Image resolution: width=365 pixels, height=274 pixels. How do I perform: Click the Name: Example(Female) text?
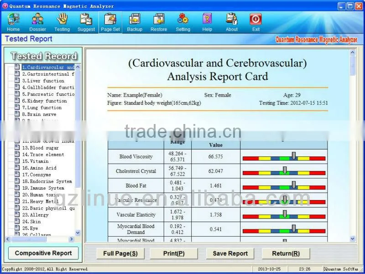135,95
